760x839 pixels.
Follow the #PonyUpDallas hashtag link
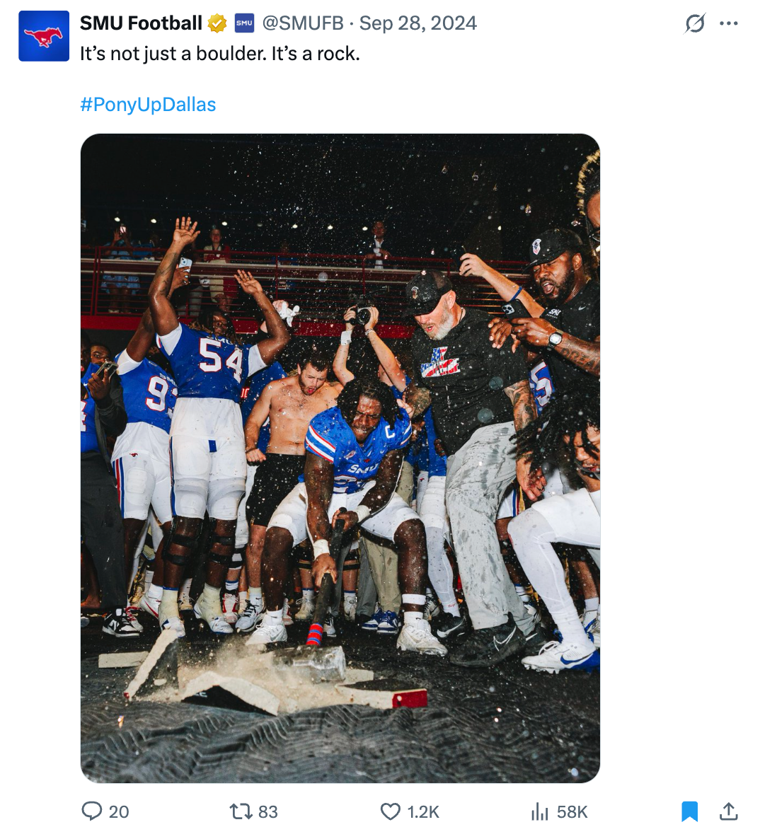(148, 105)
